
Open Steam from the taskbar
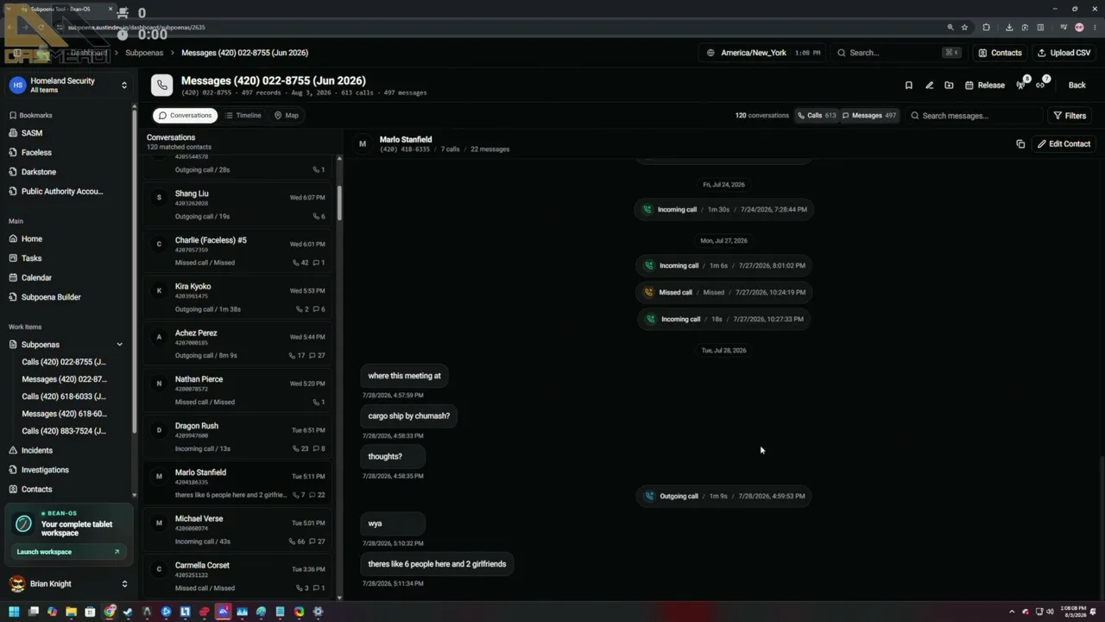point(128,612)
